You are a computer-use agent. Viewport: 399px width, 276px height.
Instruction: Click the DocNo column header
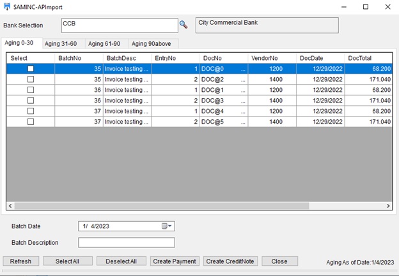click(x=224, y=58)
